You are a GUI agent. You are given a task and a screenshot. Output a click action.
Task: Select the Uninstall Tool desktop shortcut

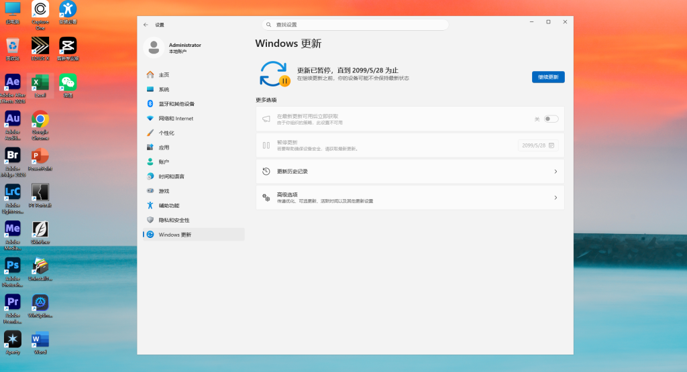pyautogui.click(x=40, y=269)
